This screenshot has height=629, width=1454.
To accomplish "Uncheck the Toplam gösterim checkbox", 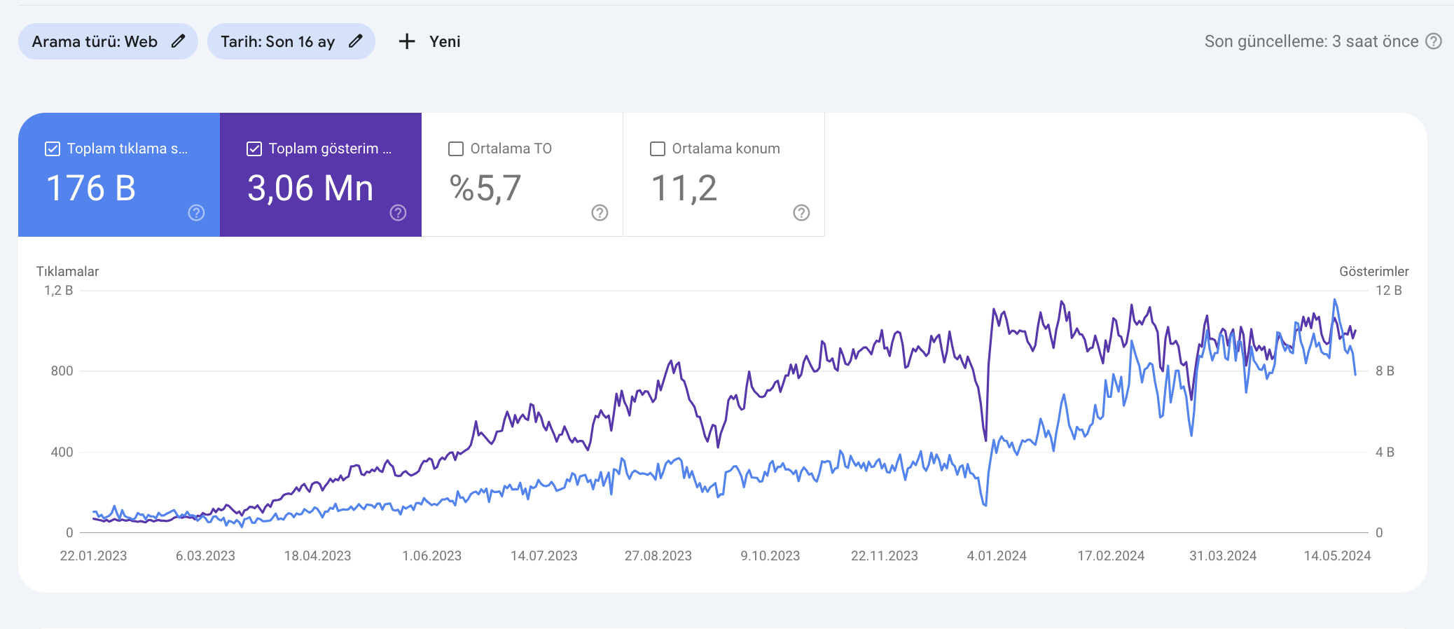I will 254,148.
